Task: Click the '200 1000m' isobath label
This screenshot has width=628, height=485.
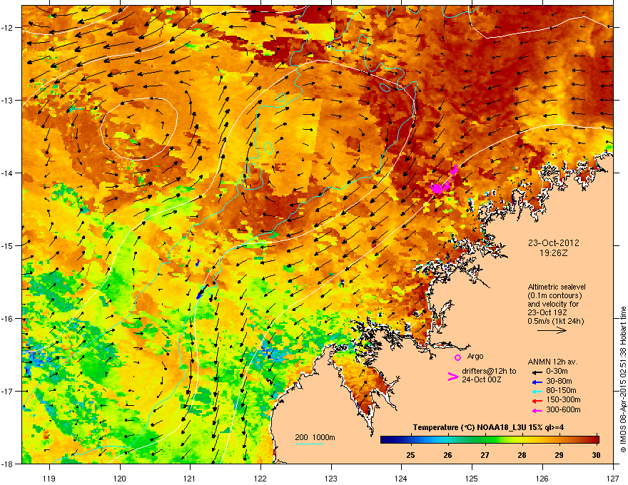Action: (315, 437)
